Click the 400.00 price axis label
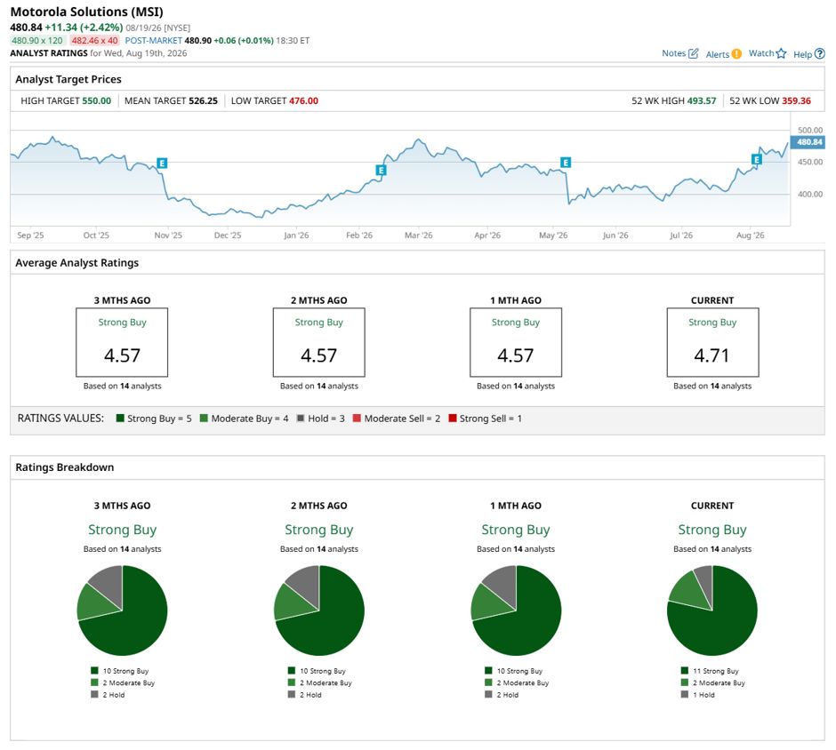The width and height of the screenshot is (836, 750). pos(810,195)
